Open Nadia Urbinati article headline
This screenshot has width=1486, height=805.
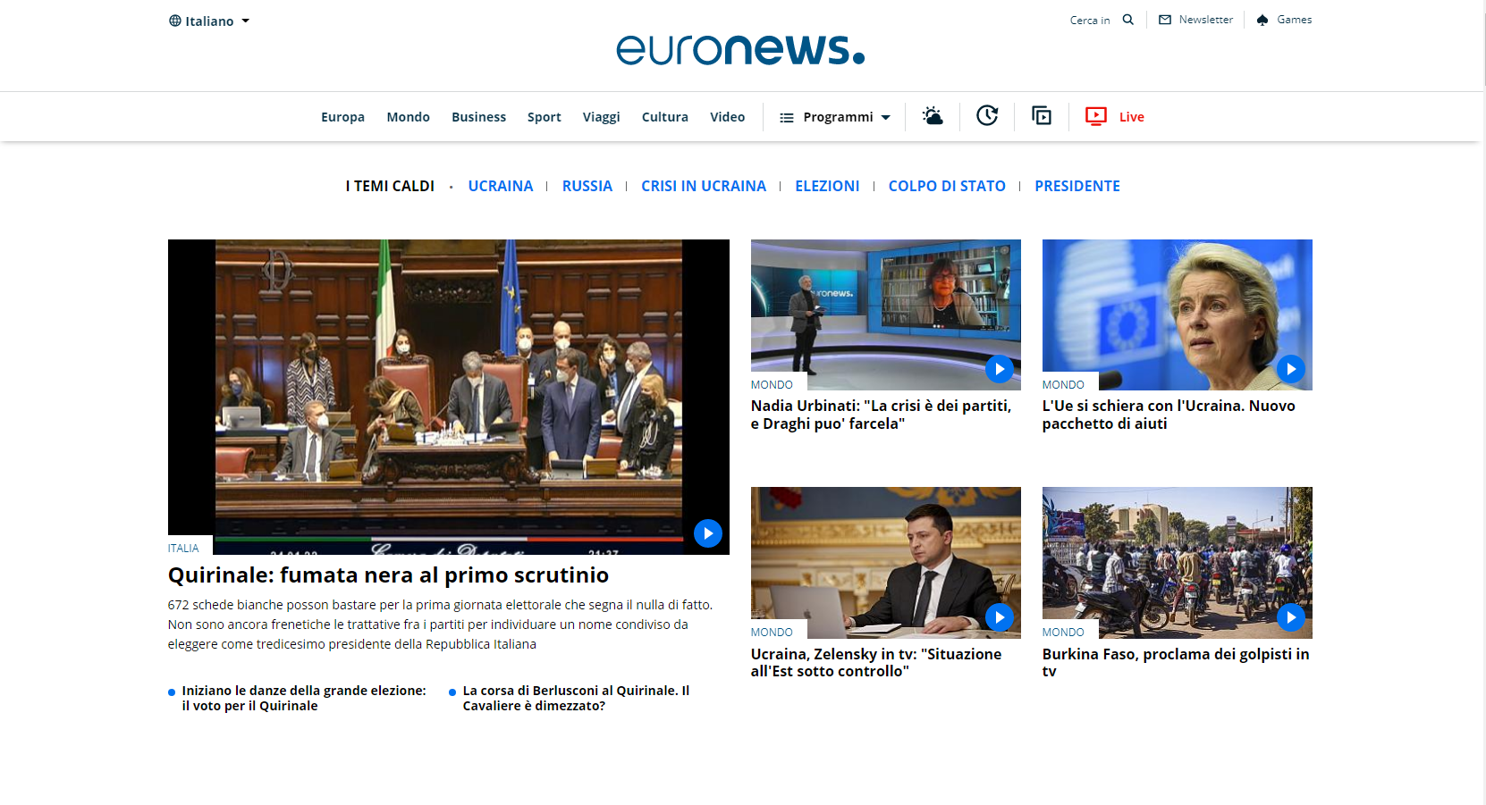(x=882, y=415)
